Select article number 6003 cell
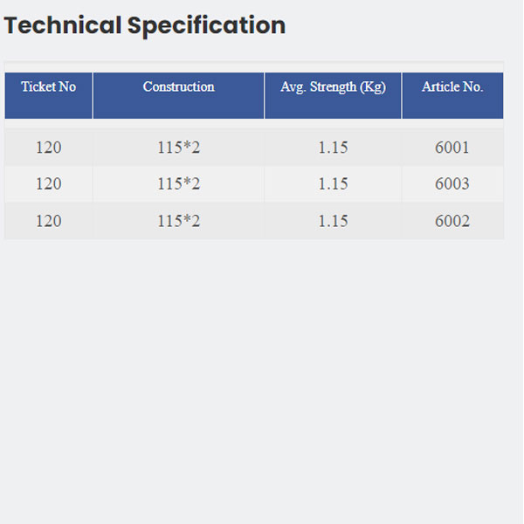The image size is (524, 524). [452, 183]
